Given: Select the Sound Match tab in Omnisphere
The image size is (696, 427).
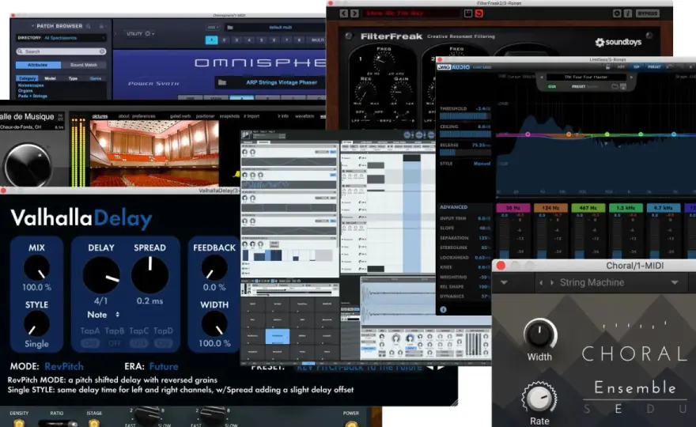Looking at the screenshot, I should tap(84, 65).
